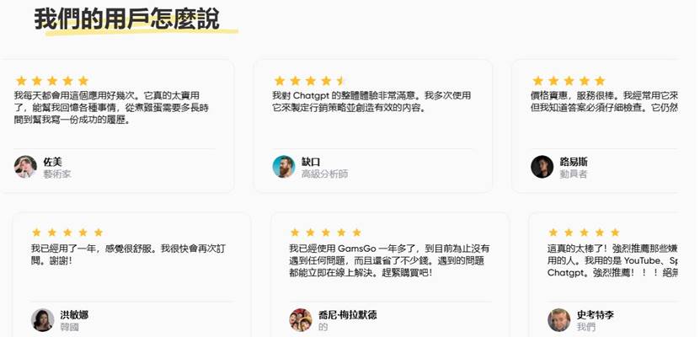Click the bearded avatar of 缺口

pos(284,167)
